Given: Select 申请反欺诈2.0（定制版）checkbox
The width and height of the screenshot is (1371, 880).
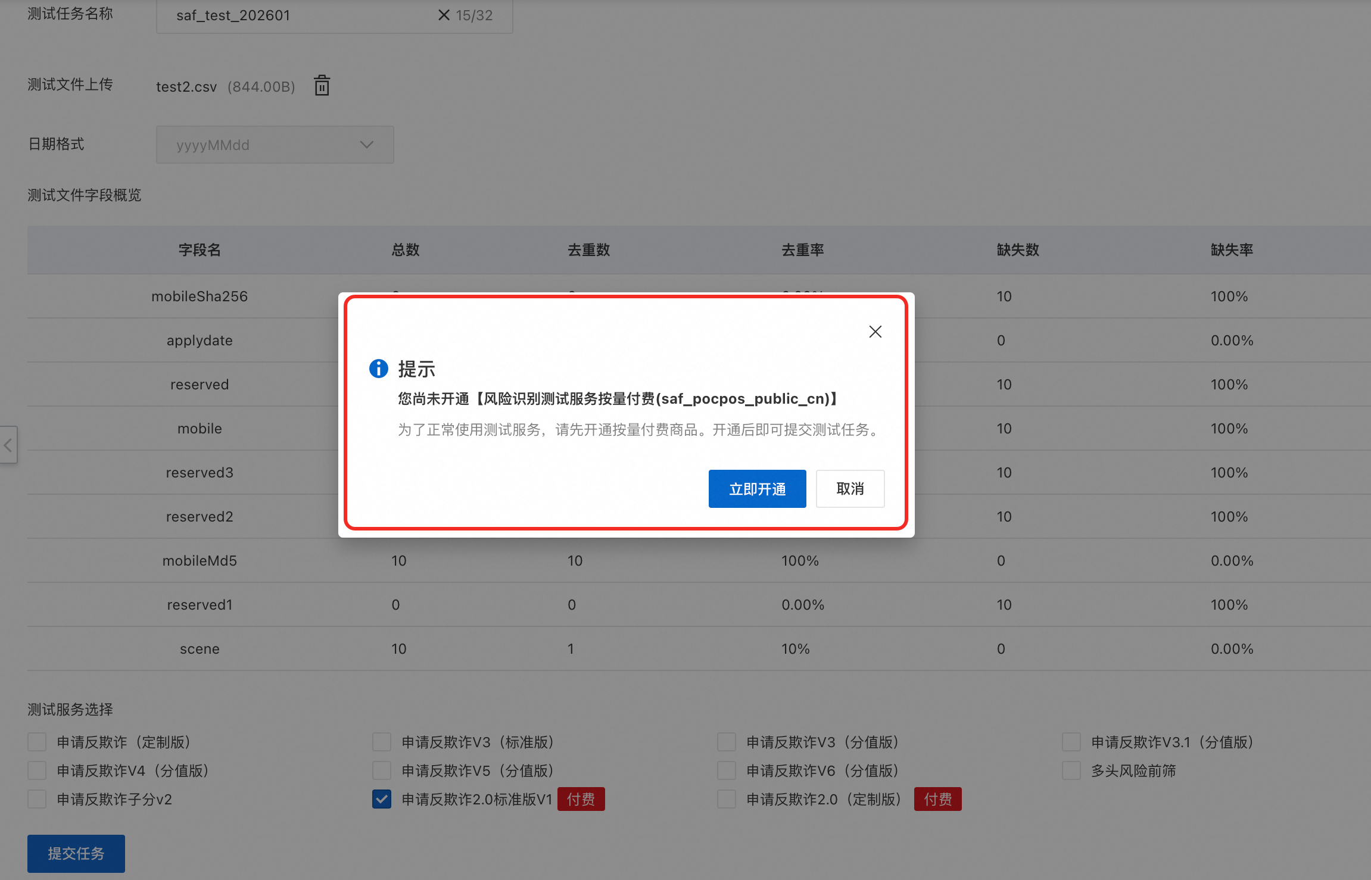Looking at the screenshot, I should (x=727, y=799).
